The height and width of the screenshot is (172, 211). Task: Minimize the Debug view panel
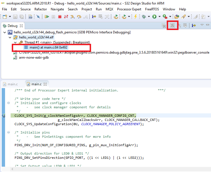coord(208,25)
